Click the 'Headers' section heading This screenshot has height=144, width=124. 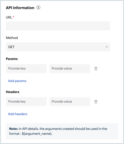click(x=13, y=92)
